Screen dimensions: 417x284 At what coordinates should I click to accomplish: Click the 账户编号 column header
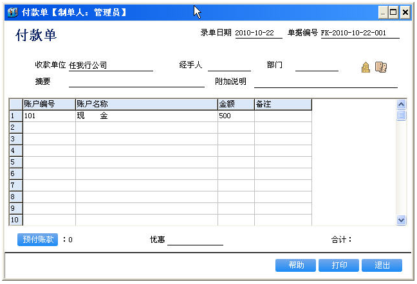coord(49,104)
